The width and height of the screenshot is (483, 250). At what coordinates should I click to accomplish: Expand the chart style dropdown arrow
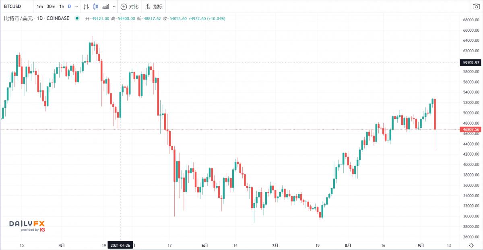pos(114,6)
